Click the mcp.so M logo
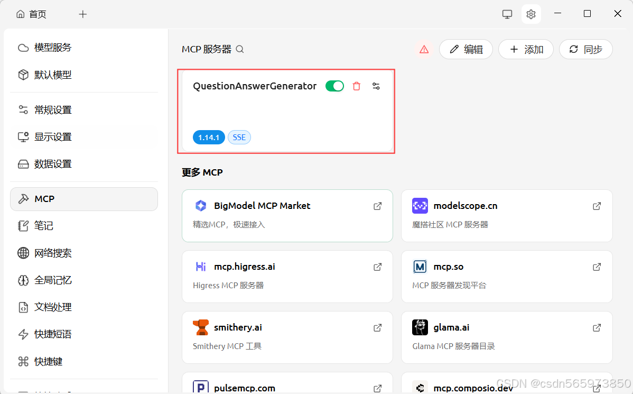Screen dimensions: 633x394 [420, 267]
